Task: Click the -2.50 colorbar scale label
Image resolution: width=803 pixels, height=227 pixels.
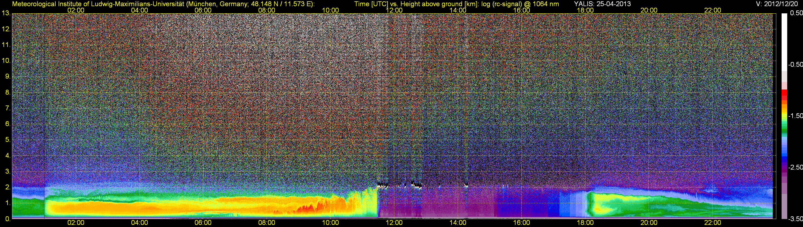Action: click(x=795, y=167)
